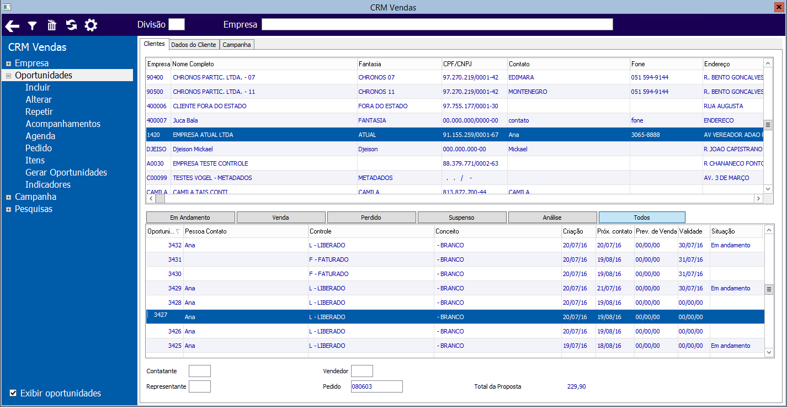The image size is (787, 408).
Task: Toggle Exibir oportunidades checkbox
Action: 13,393
